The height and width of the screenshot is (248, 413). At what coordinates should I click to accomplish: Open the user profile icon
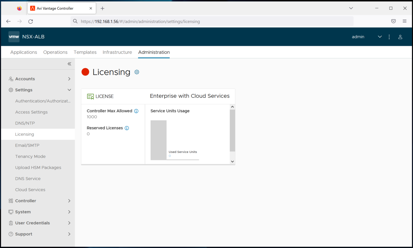(x=400, y=37)
